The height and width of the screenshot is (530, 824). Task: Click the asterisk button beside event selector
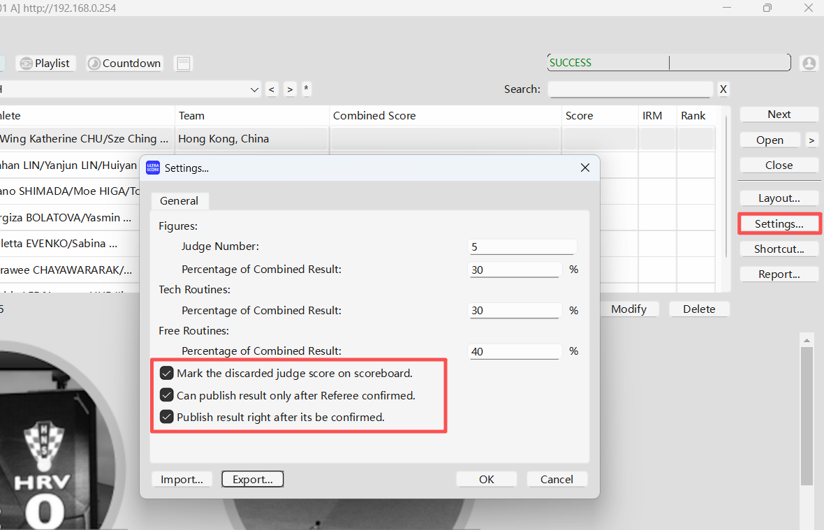307,89
